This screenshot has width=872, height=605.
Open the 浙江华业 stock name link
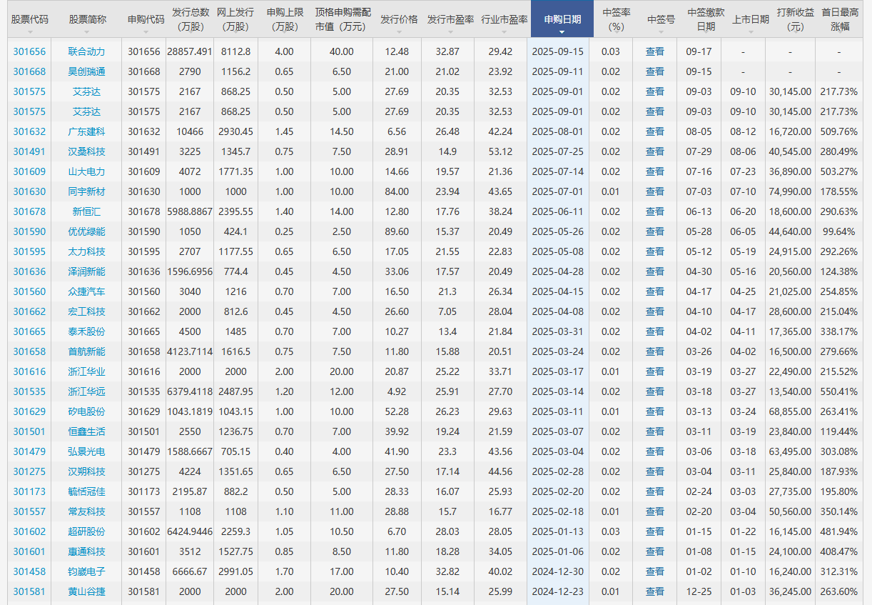[x=86, y=371]
